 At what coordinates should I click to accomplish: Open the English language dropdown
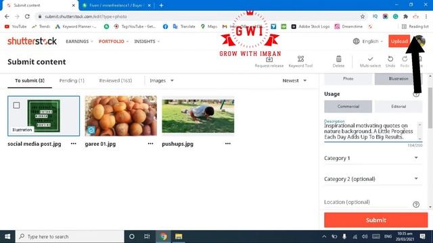point(368,41)
